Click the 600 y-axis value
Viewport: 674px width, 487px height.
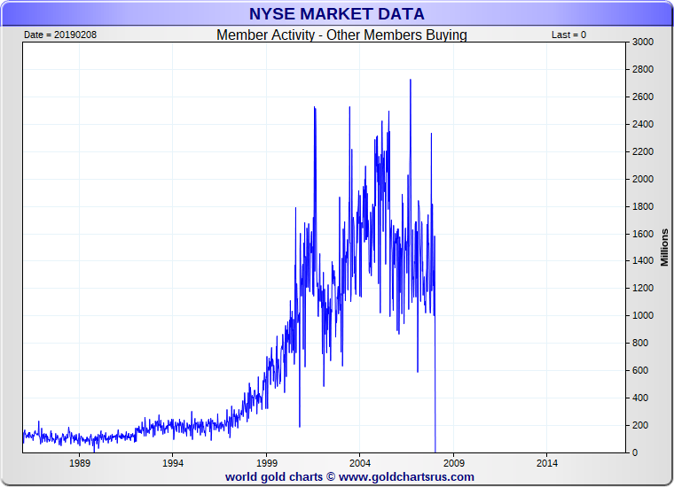pos(640,370)
